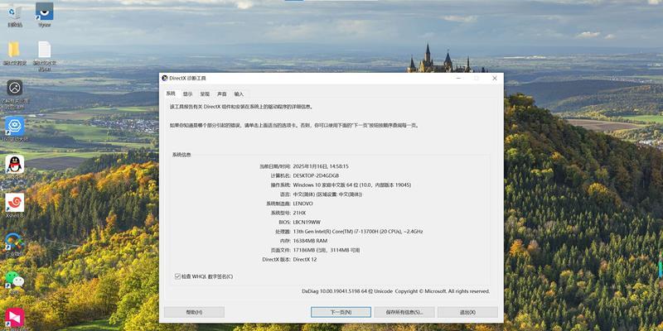The image size is (663, 331).
Task: Close the DirectX diagnostic tool window
Action: 494,78
